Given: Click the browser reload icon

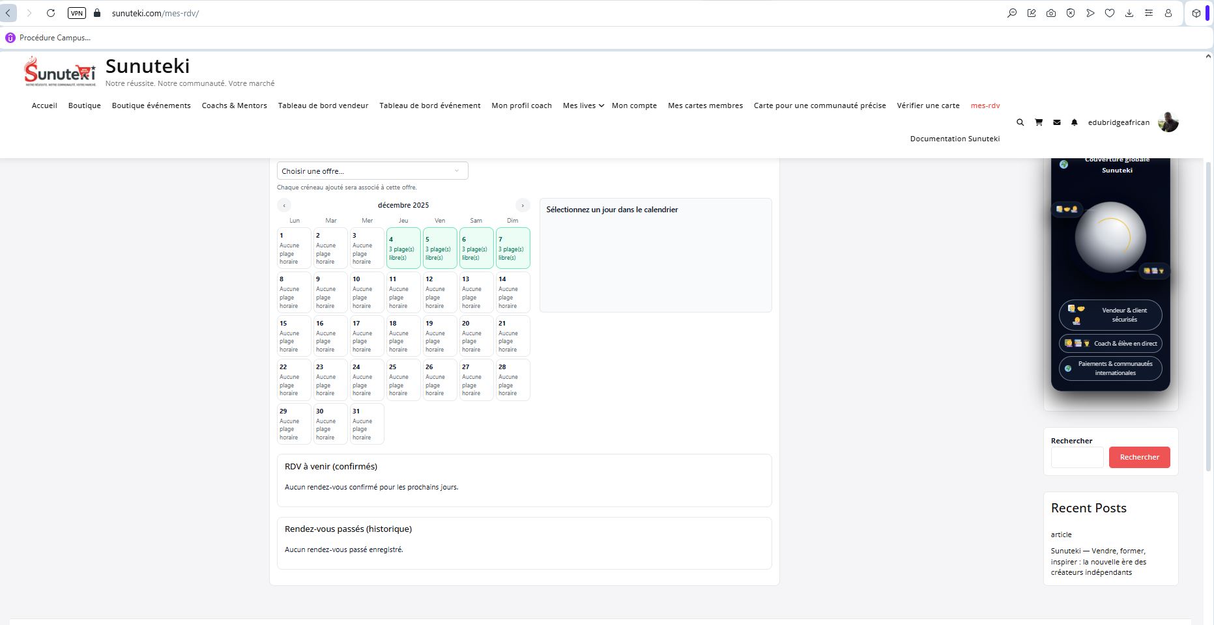Looking at the screenshot, I should click(51, 13).
